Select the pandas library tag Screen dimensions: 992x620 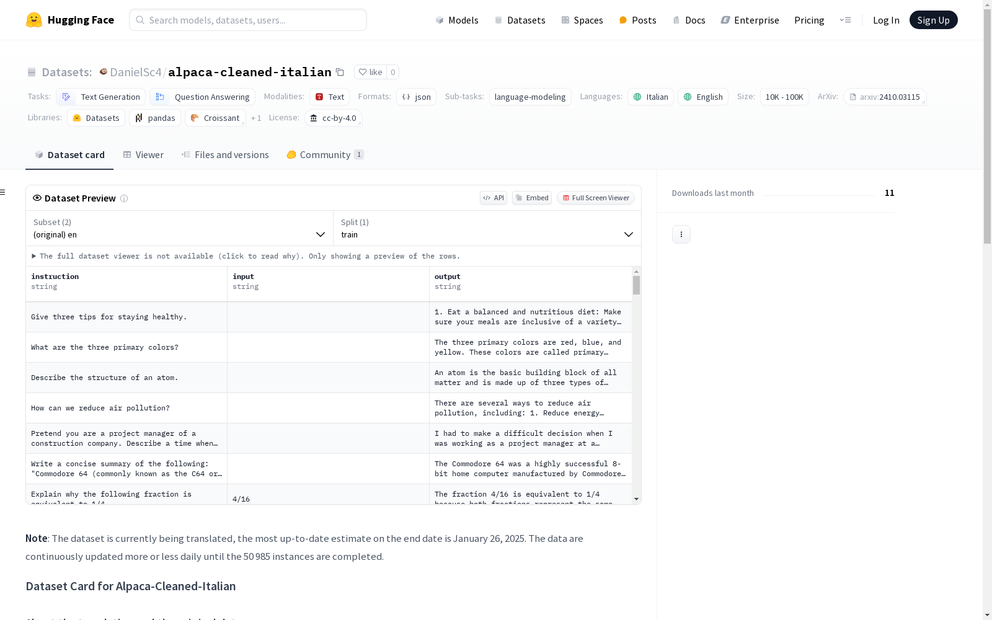[x=155, y=118]
